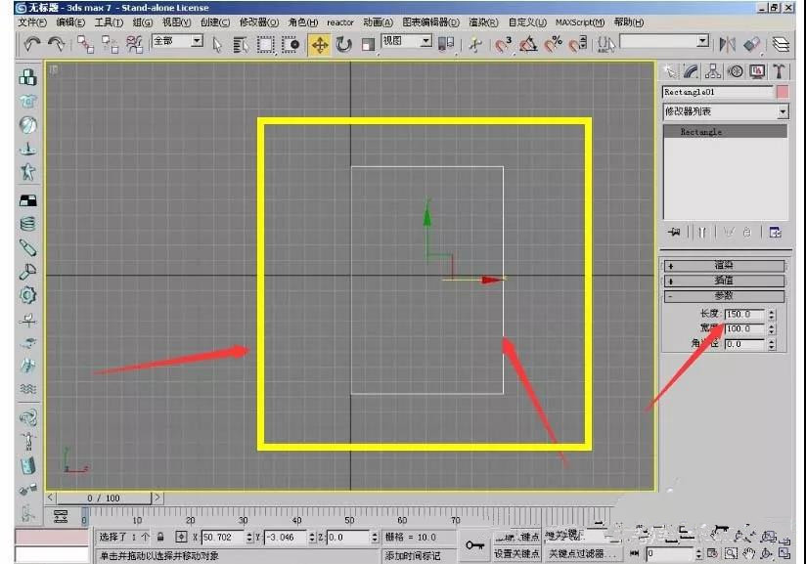Activate the Rotate tool
This screenshot has width=806, height=564.
click(x=344, y=45)
